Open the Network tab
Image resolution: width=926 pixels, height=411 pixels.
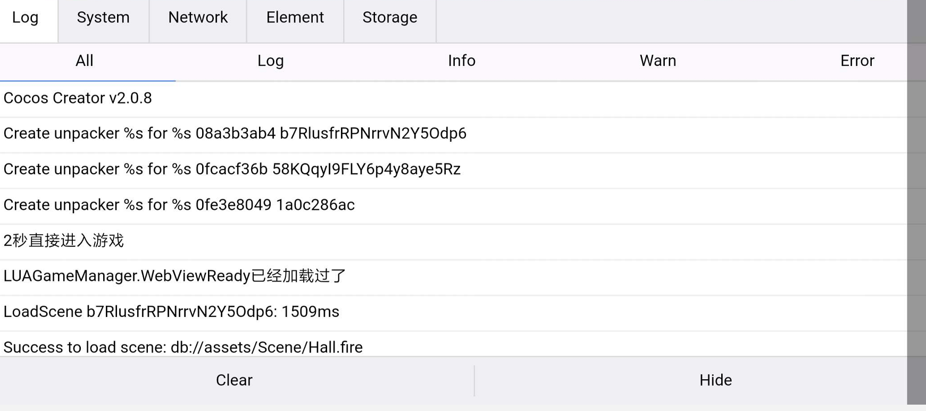click(198, 18)
